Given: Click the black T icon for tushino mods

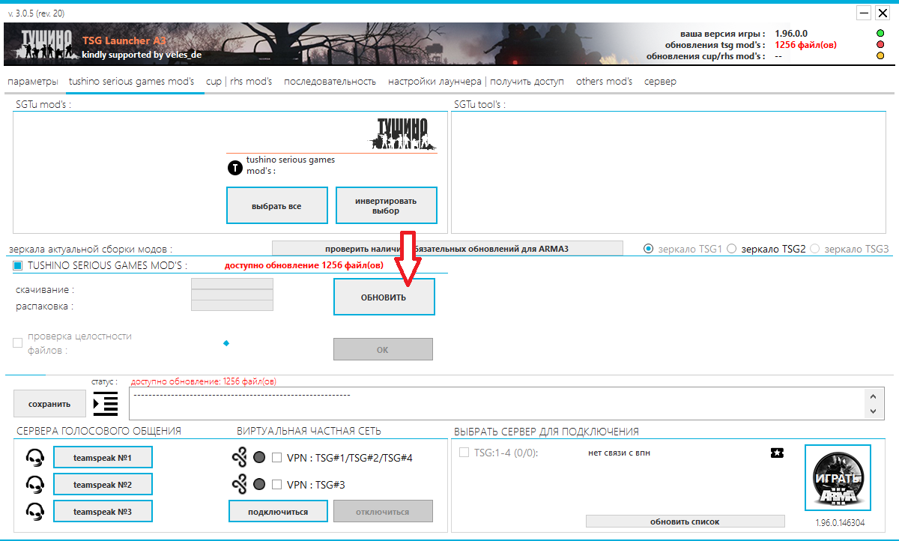Looking at the screenshot, I should tap(235, 167).
